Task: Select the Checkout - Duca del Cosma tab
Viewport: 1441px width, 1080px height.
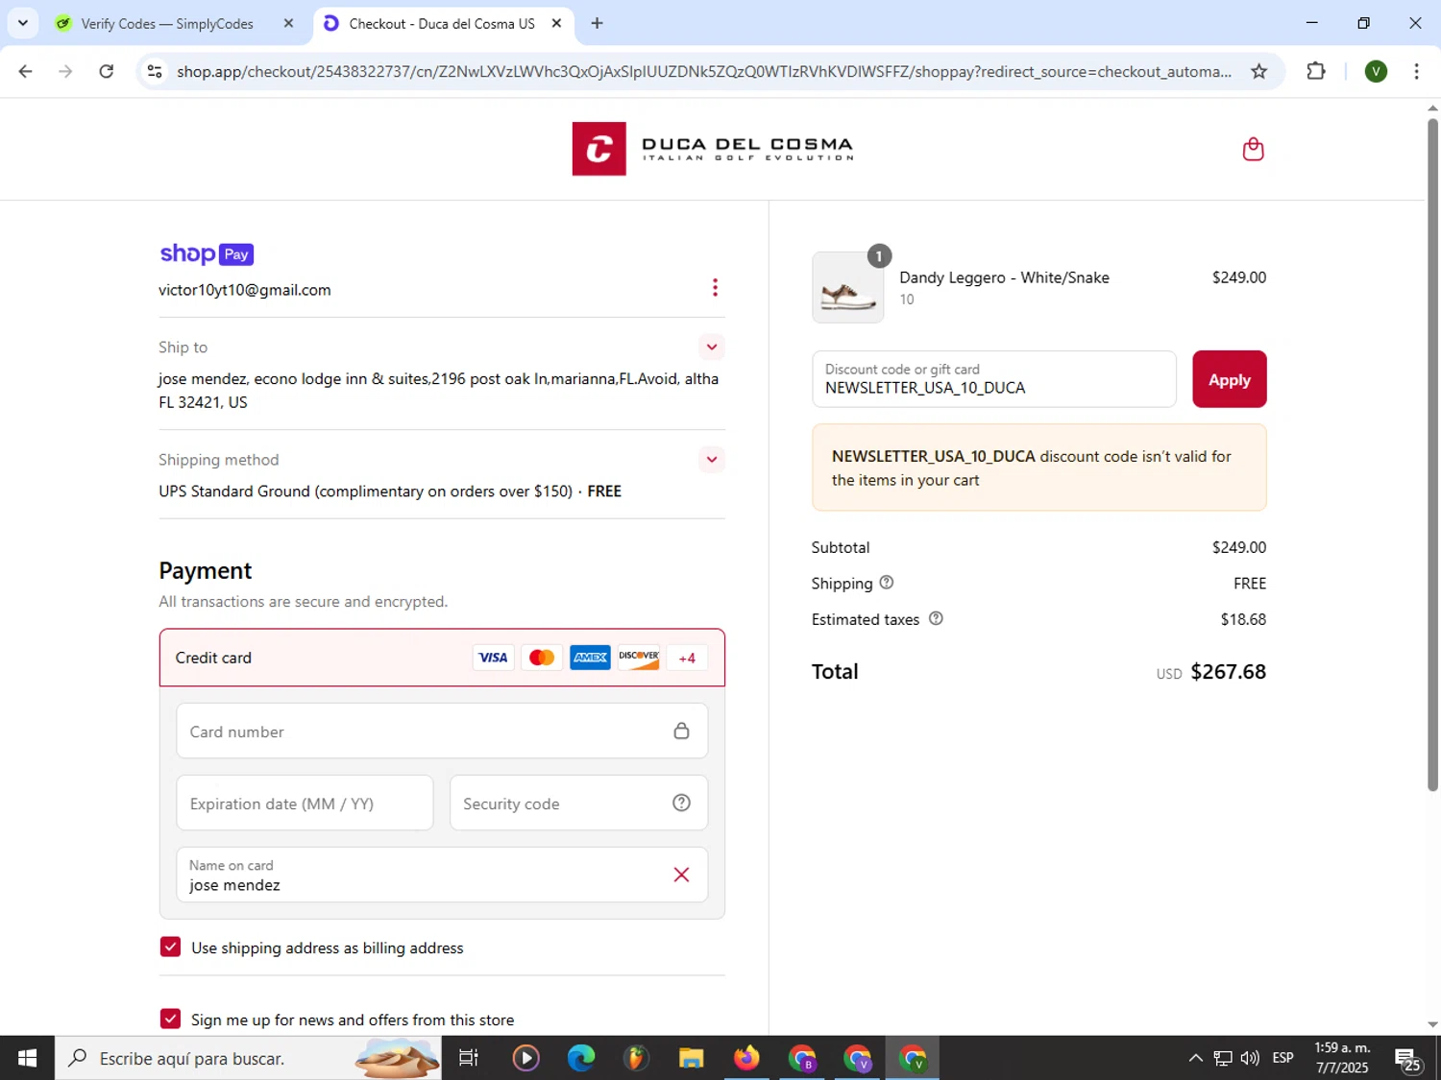Action: 442,23
